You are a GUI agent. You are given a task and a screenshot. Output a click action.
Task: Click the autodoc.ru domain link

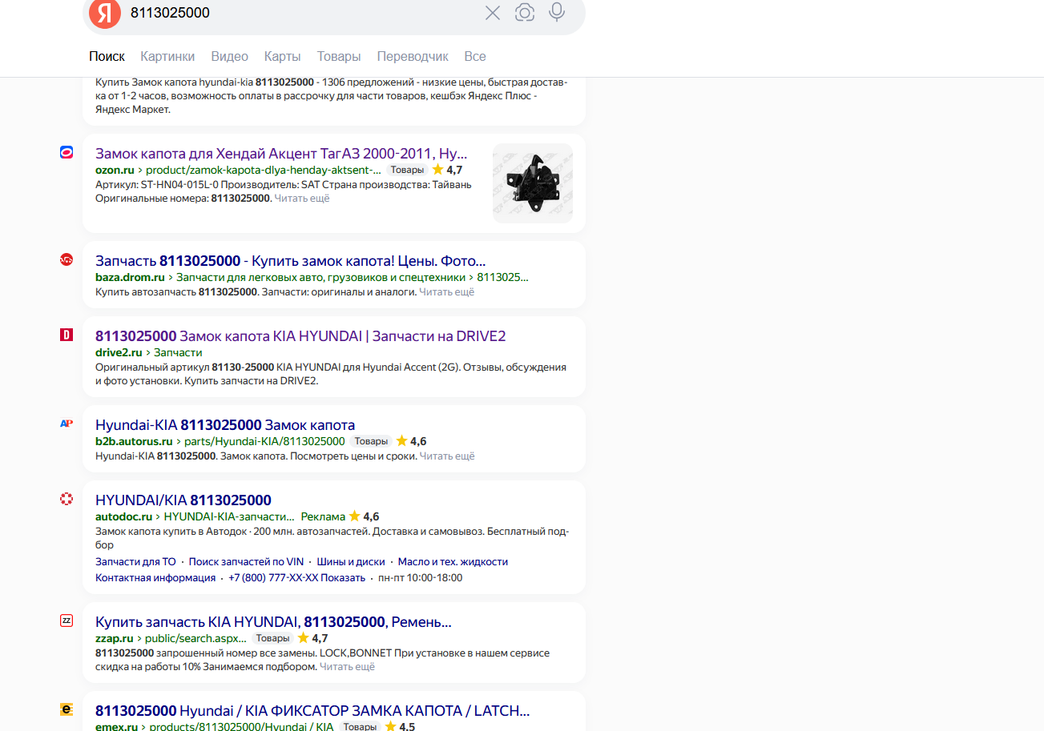[x=123, y=516]
